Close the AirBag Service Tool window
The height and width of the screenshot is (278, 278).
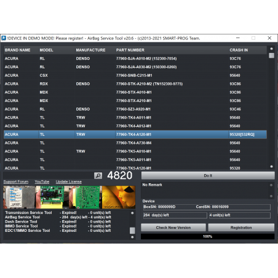pos(269,38)
